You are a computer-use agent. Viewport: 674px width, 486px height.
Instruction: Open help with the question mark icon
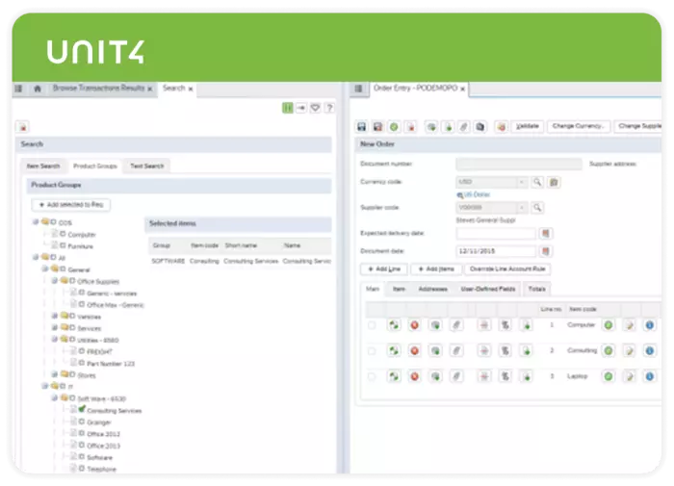329,108
